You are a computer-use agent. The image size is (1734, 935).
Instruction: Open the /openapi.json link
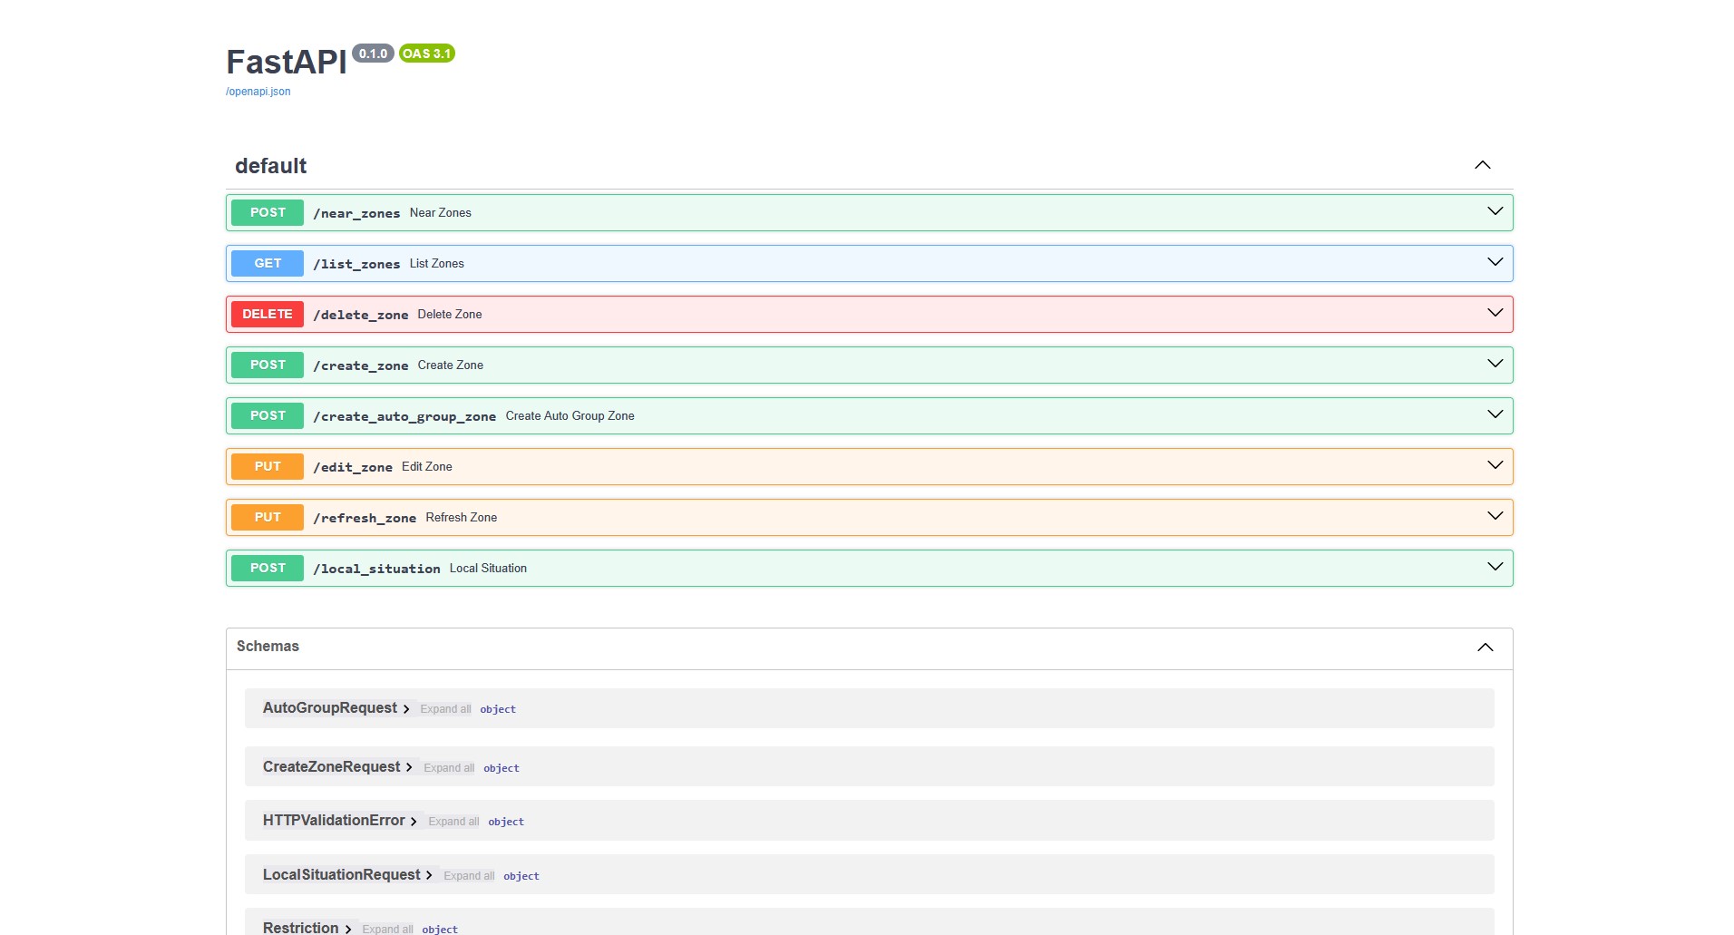(258, 92)
